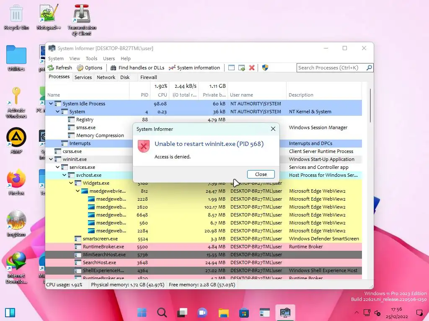Click the process list vertical scrollbar

pos(370,105)
